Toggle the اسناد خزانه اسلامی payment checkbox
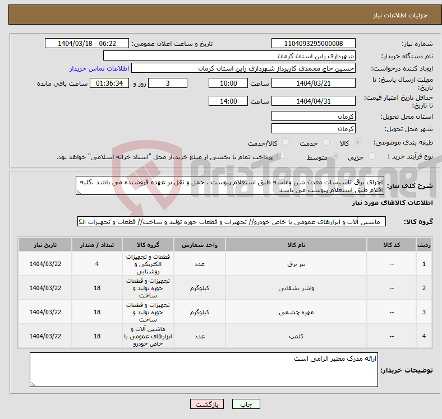442x419 pixels. coord(280,155)
